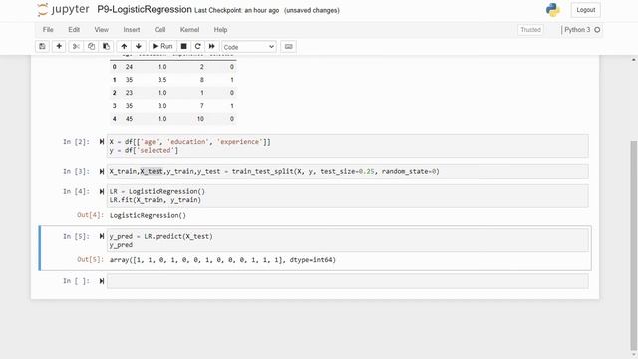The height and width of the screenshot is (359, 638).
Task: Save and checkpoint the notebook
Action: pyautogui.click(x=42, y=47)
